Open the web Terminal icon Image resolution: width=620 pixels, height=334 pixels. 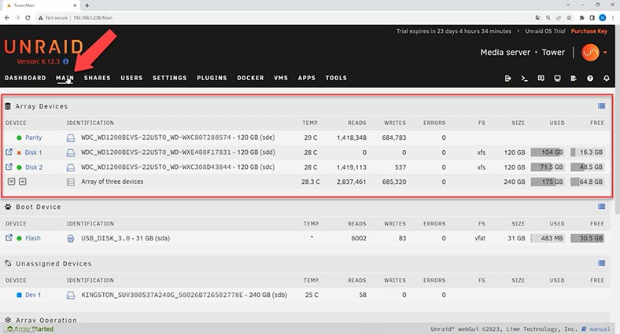524,78
